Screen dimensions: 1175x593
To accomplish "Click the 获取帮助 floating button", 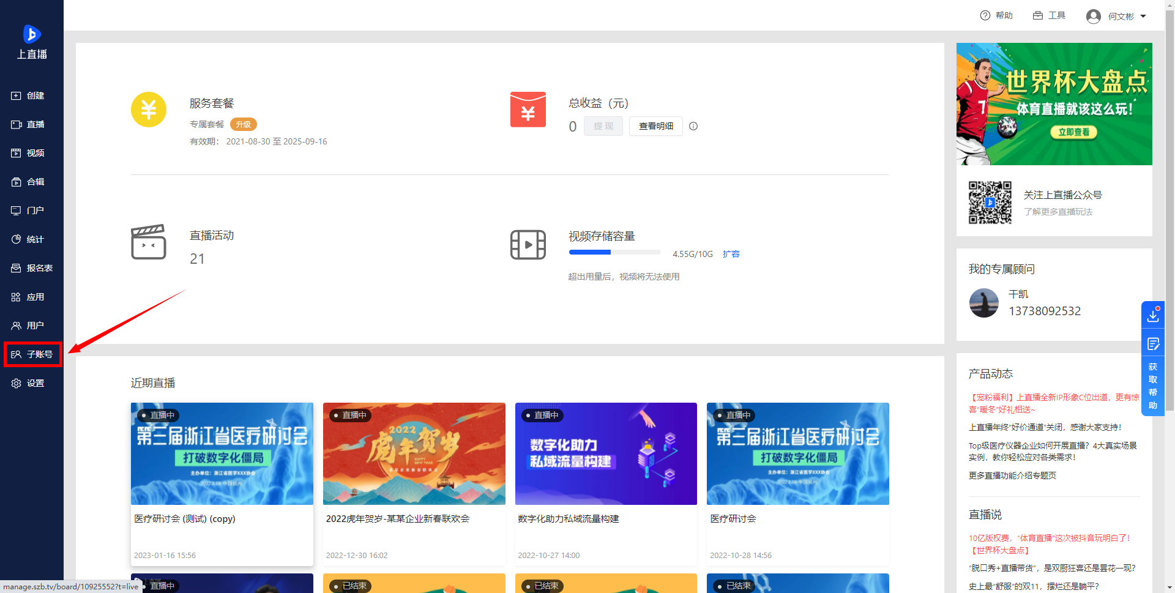I will tap(1153, 386).
